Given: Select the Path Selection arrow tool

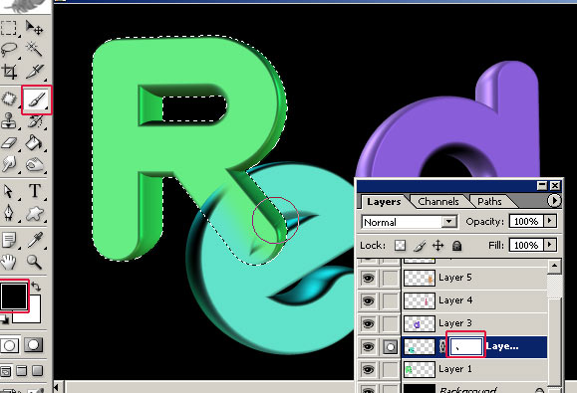Looking at the screenshot, I should click(9, 191).
